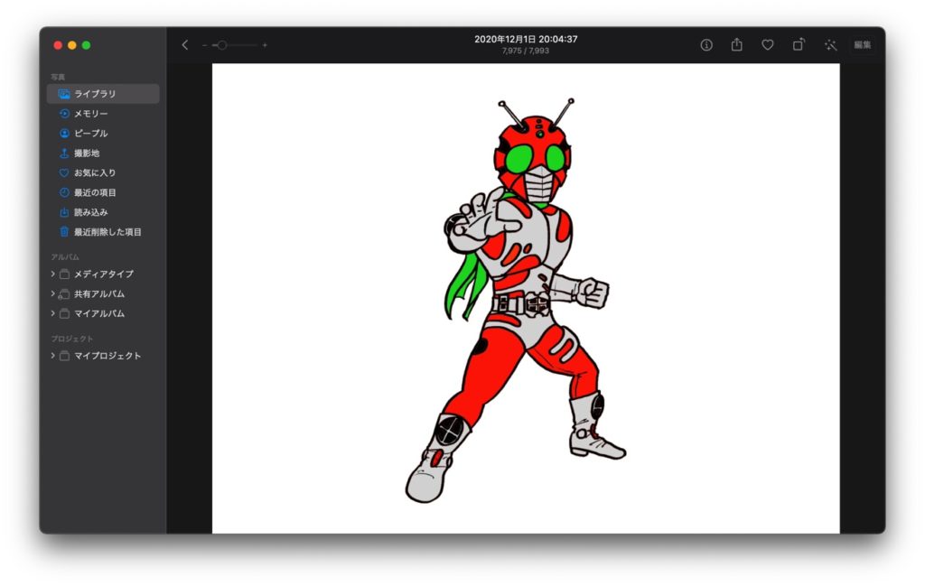Expand the 共有アルバム folder chevron
This screenshot has height=586, width=925.
coord(53,293)
